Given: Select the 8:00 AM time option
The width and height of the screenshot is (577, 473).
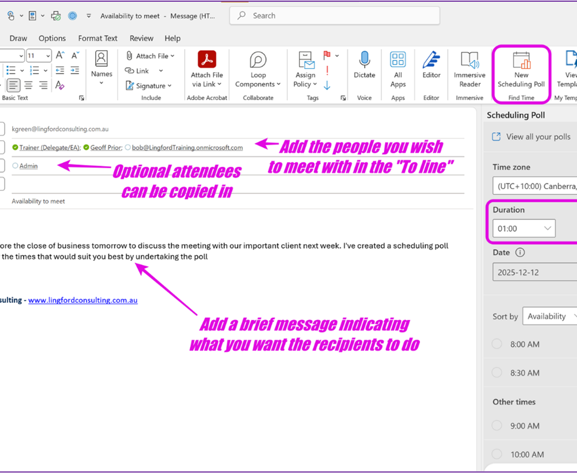Looking at the screenshot, I should coord(497,344).
